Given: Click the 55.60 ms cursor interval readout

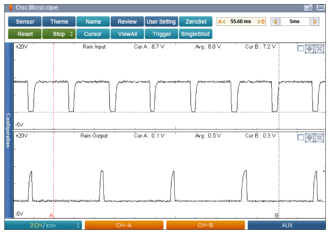Looking at the screenshot, I should click(241, 21).
